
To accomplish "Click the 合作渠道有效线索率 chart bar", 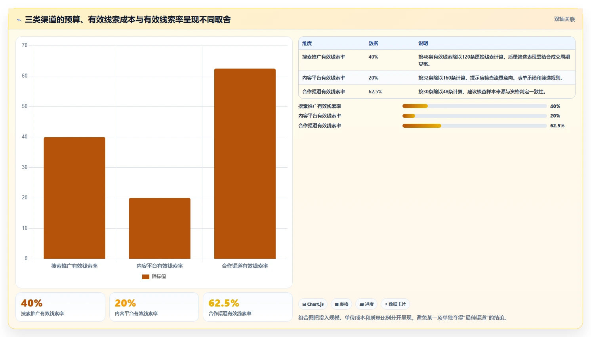I will [x=245, y=164].
